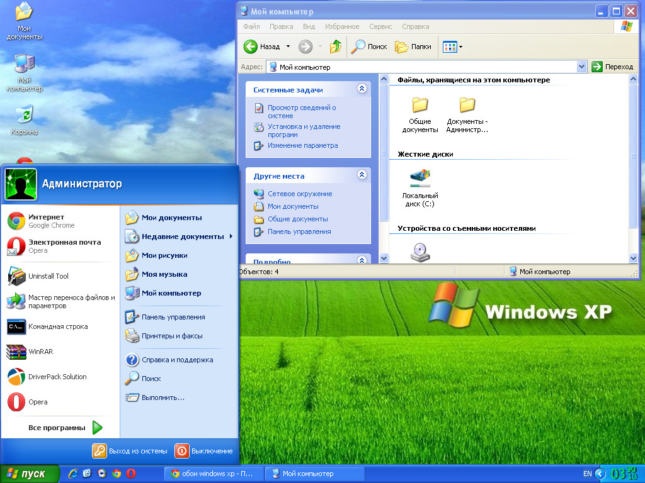
Task: Click the file pane scrollbar down arrow
Action: pos(633,258)
